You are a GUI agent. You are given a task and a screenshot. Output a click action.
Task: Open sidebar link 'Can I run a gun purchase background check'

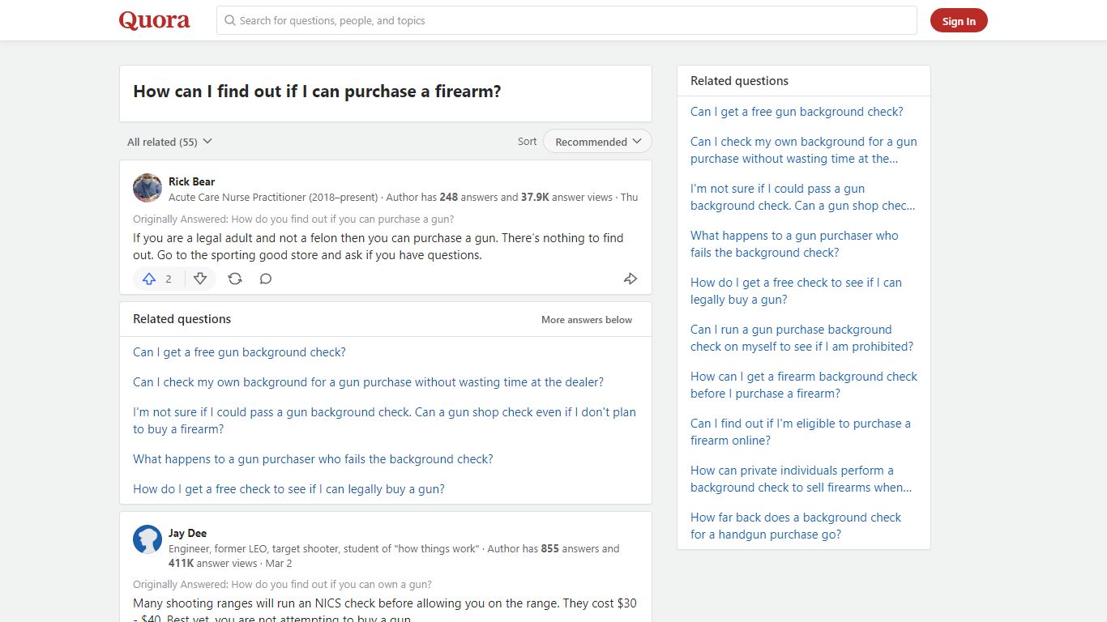click(801, 338)
